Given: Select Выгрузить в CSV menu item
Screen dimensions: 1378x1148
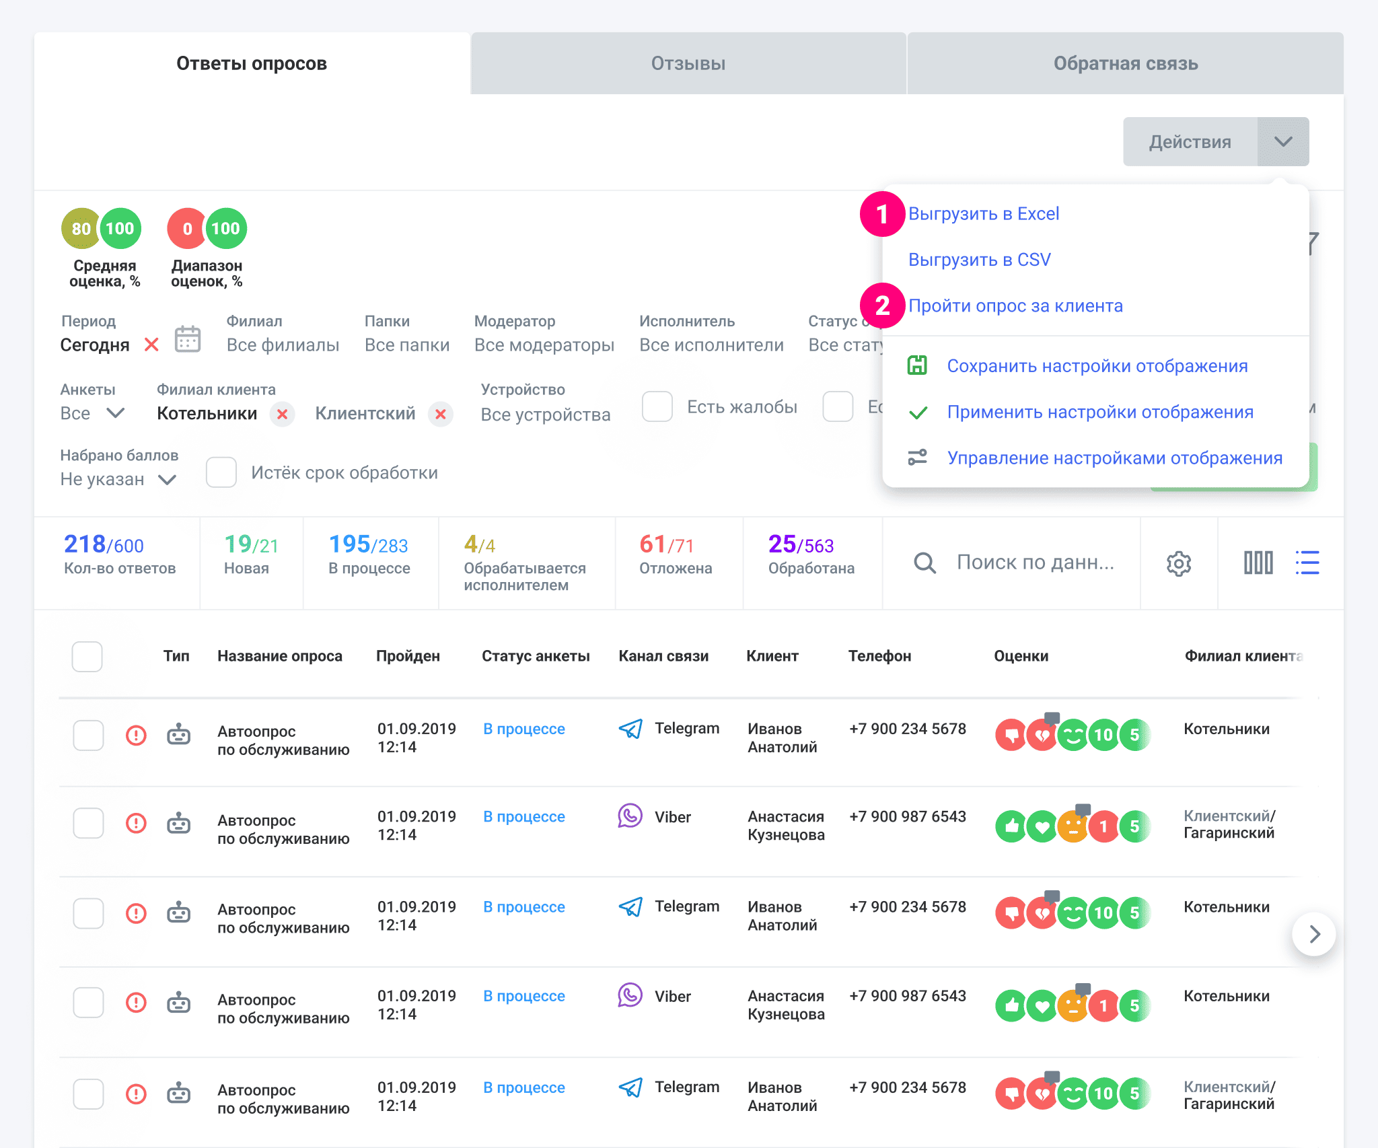Looking at the screenshot, I should pos(979,260).
